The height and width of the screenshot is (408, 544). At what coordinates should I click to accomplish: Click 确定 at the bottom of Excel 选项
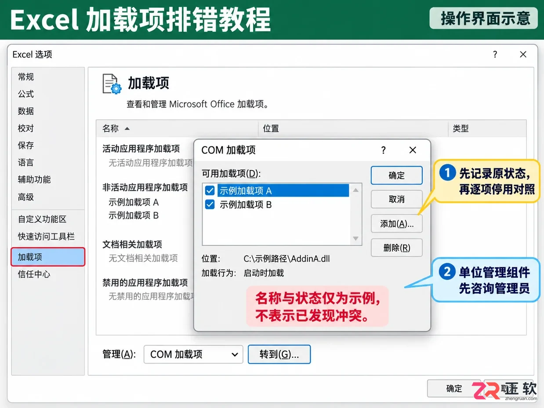(454, 389)
